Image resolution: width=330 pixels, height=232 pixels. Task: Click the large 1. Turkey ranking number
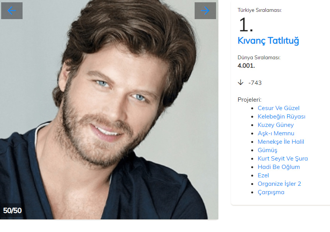click(246, 25)
